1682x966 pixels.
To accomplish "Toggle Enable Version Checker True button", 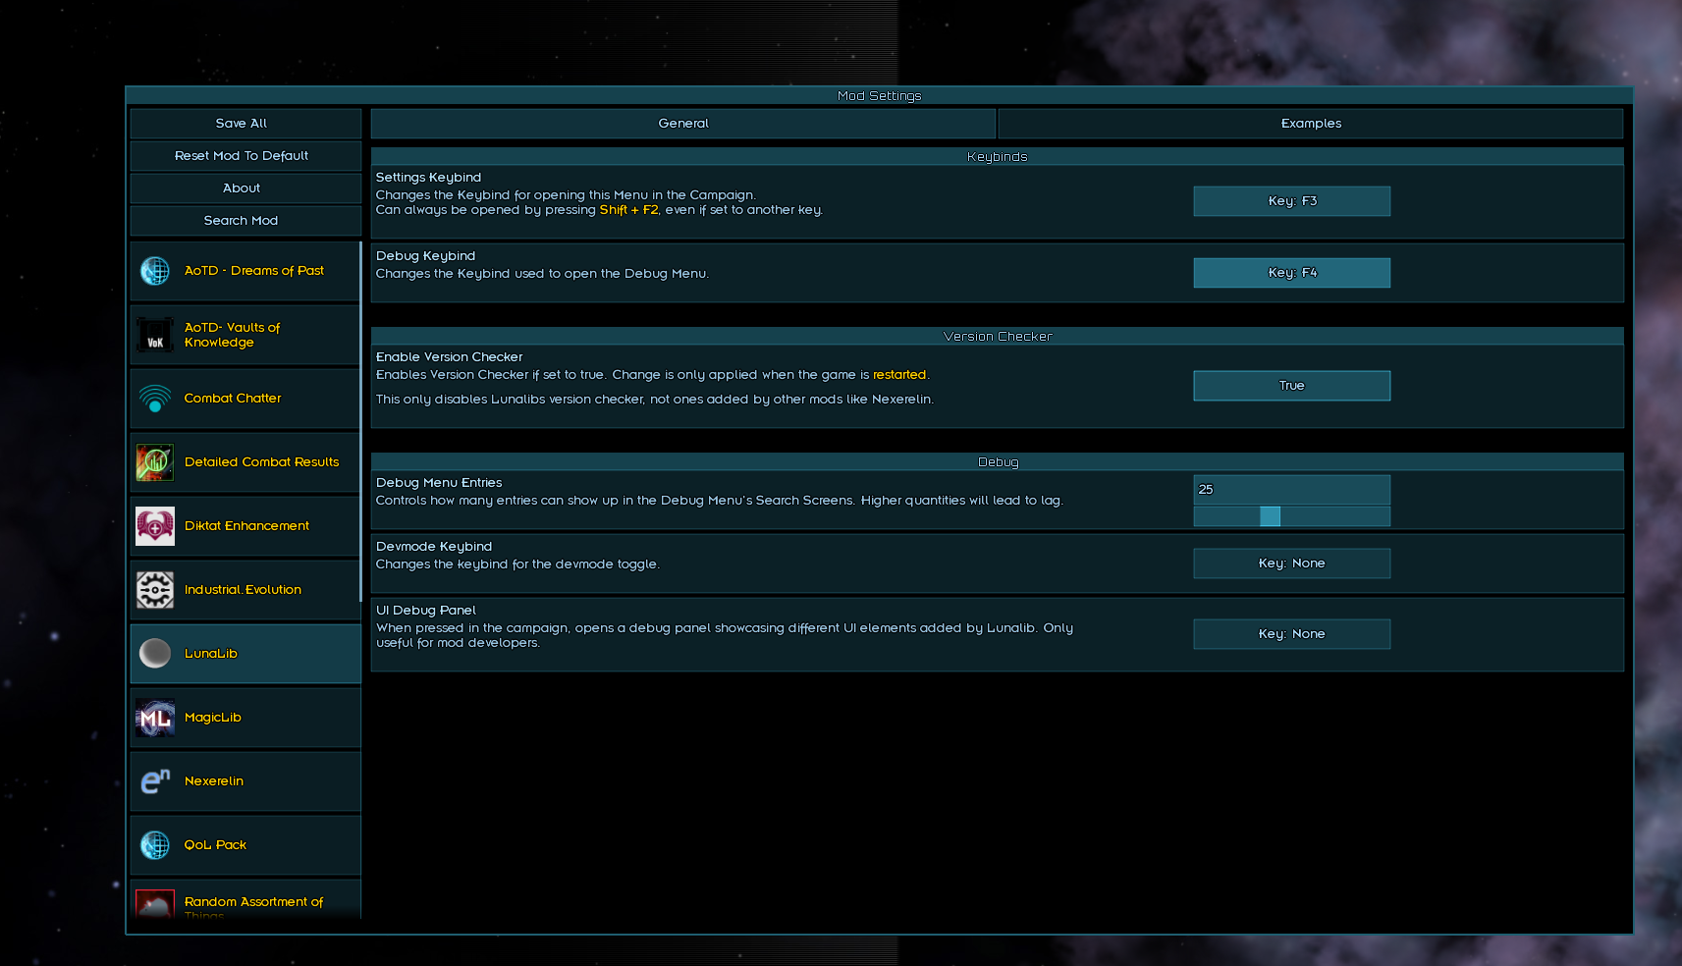I will (x=1291, y=386).
